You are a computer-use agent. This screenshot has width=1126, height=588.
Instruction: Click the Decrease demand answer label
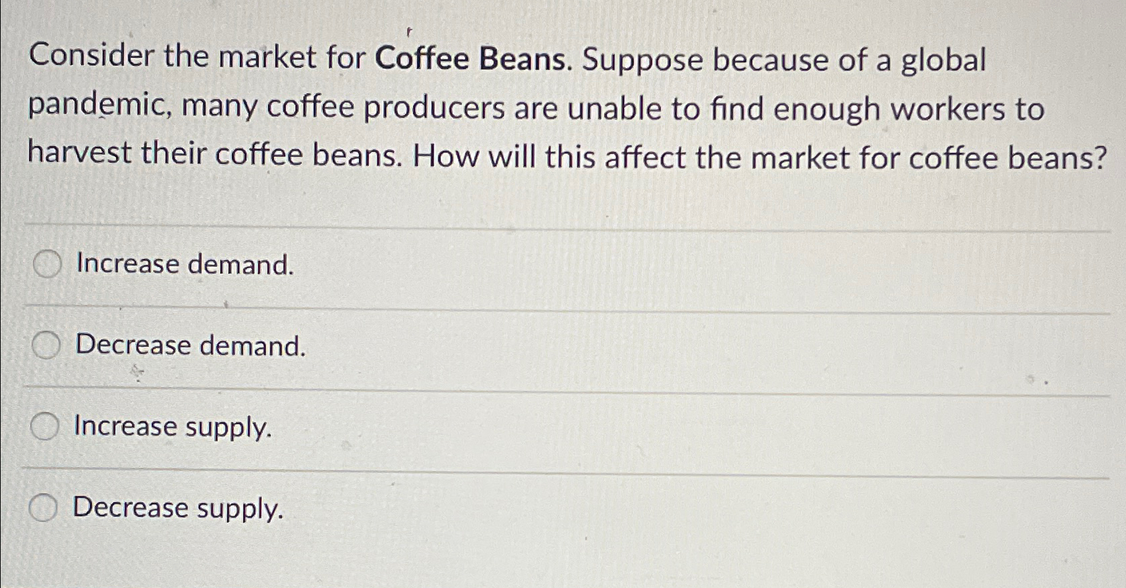click(189, 345)
